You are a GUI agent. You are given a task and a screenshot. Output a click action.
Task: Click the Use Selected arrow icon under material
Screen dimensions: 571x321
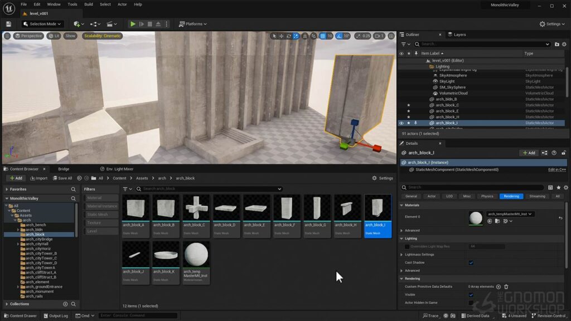490,221
